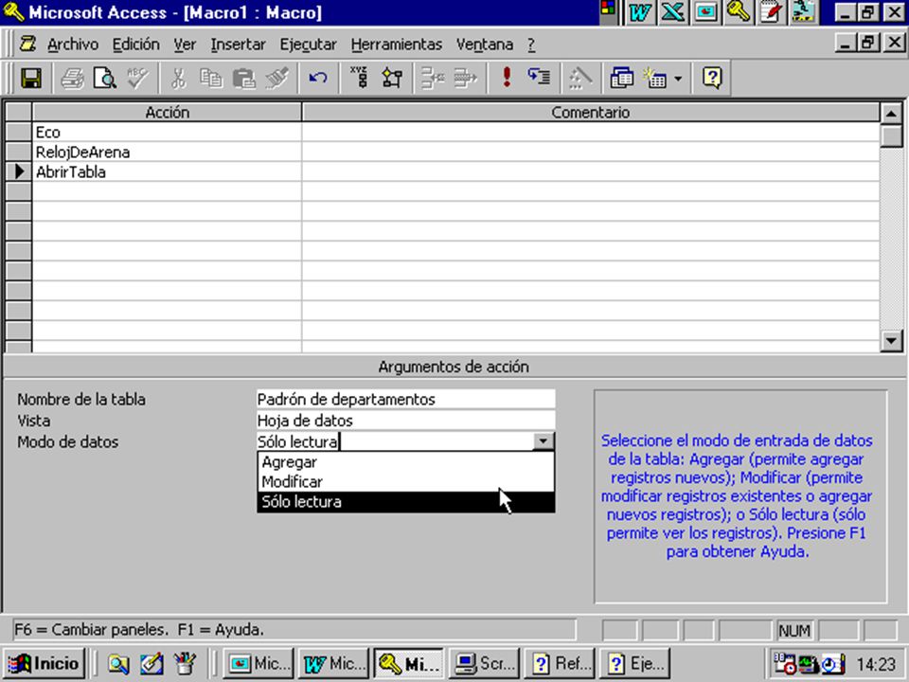Click the Modo de datos dropdown arrow
This screenshot has height=682, width=909.
[x=544, y=441]
